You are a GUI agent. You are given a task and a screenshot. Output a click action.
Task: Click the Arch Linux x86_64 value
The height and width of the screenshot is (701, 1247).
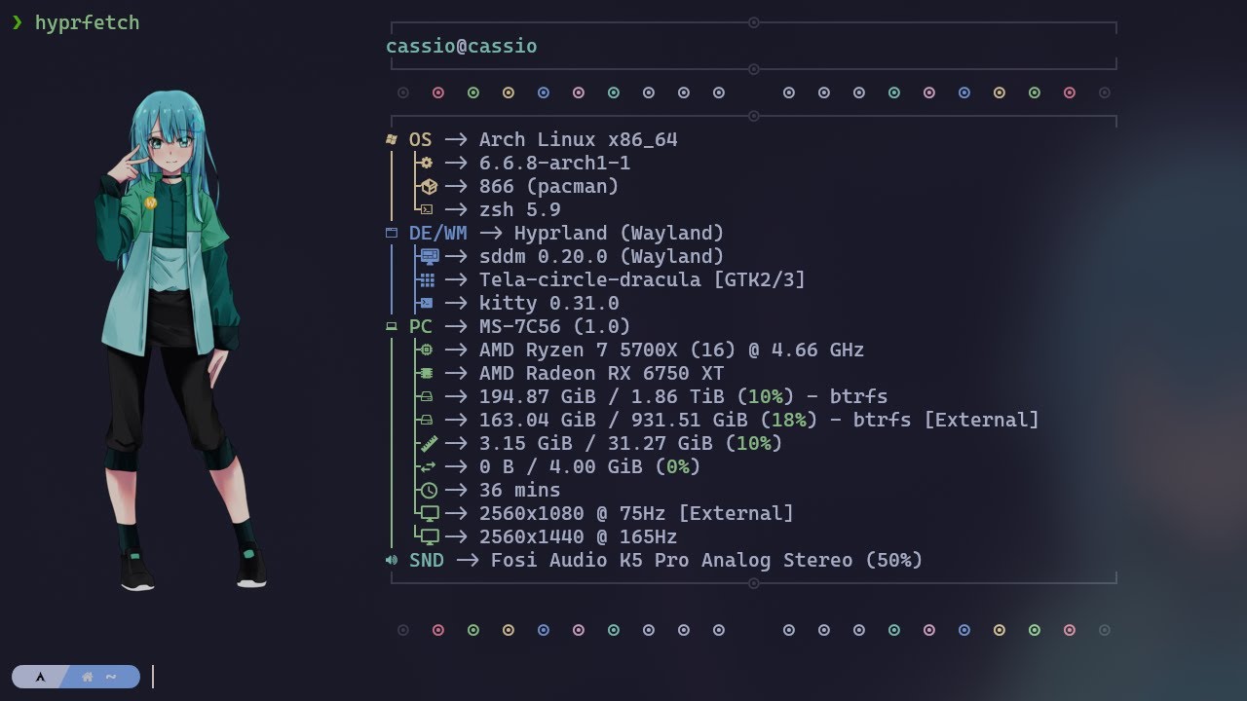[579, 139]
